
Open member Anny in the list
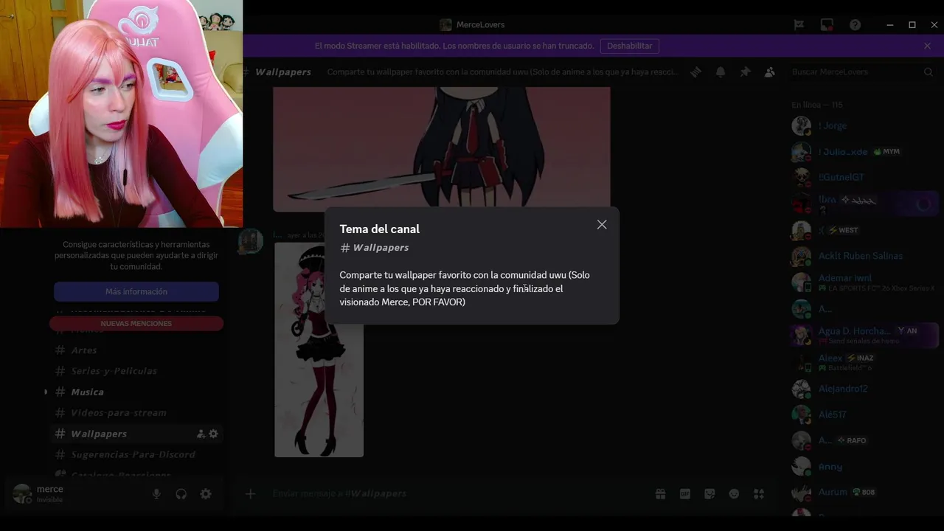(x=863, y=466)
